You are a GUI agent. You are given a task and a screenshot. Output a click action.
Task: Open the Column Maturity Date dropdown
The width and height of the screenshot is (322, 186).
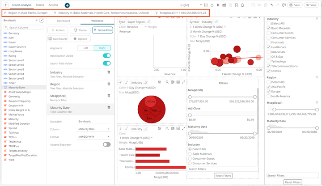94,129
